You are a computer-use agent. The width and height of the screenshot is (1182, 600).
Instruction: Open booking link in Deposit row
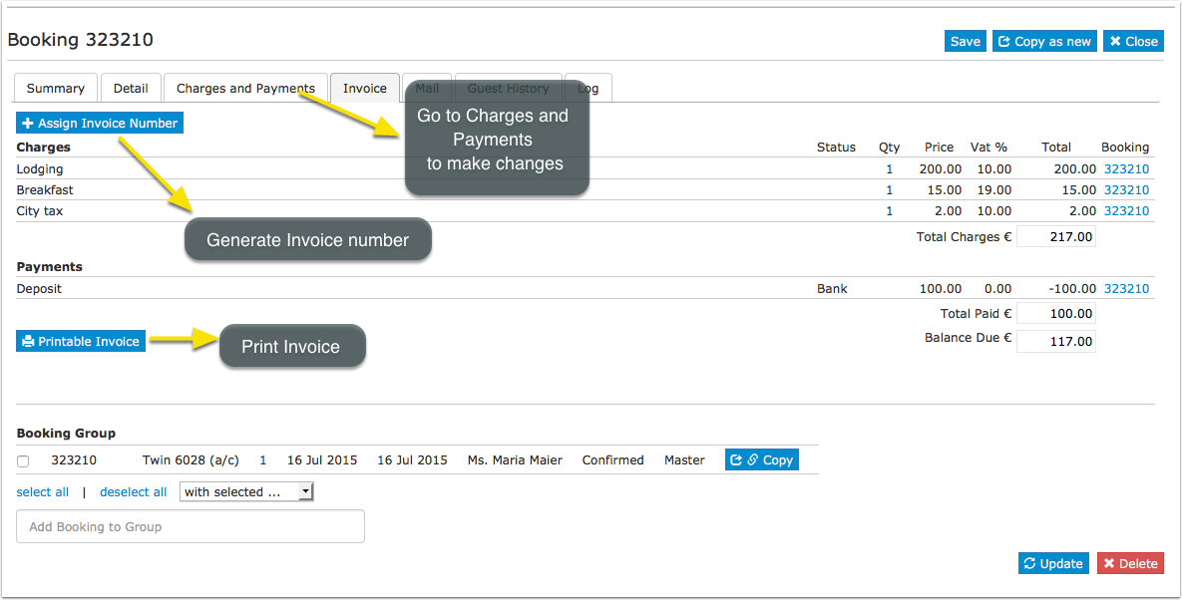pyautogui.click(x=1126, y=288)
